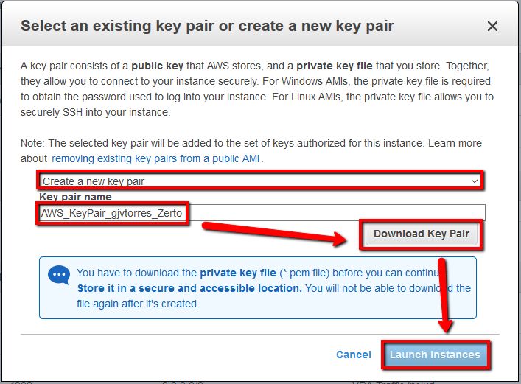Click the dialog title heading text
Viewport: 521px width, 384px height.
tap(207, 26)
